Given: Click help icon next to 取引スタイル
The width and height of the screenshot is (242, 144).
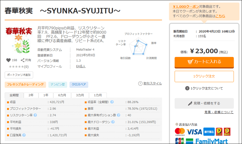Looking at the screenshot, I should 140,84.
